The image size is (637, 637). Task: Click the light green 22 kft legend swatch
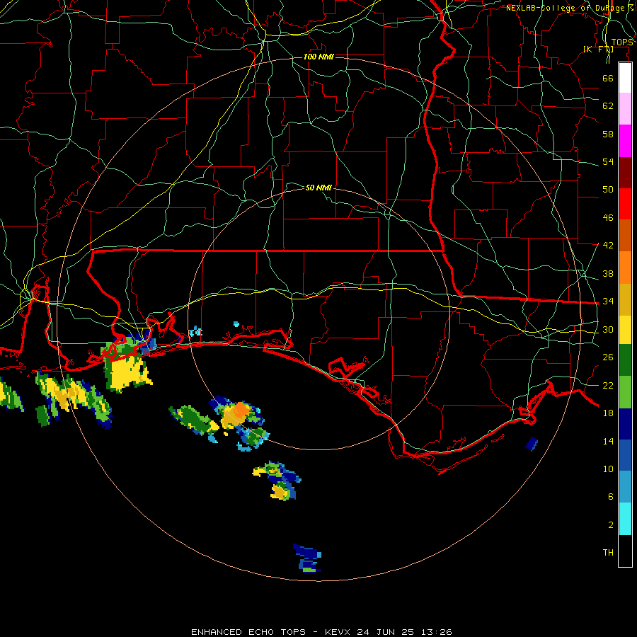[x=625, y=392]
